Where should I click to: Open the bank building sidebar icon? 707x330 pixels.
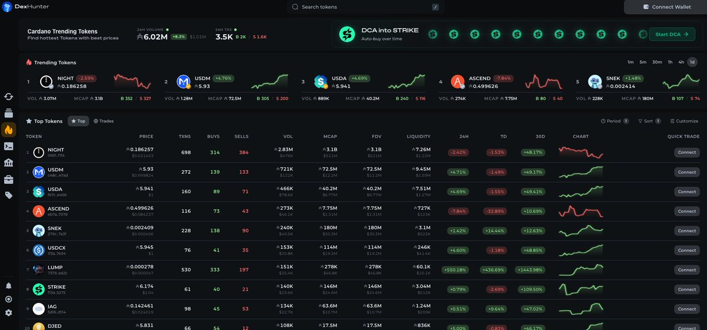click(x=9, y=163)
